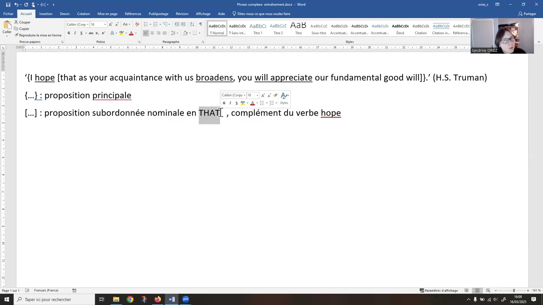Justify the paragraph text
543x305 pixels.
(164, 33)
